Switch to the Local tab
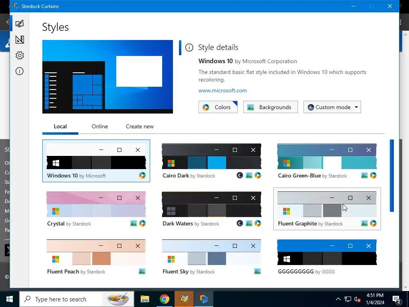 point(60,127)
